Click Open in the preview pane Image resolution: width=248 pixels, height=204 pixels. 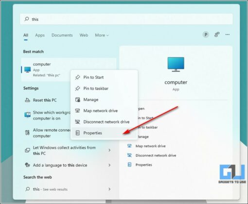point(141,109)
